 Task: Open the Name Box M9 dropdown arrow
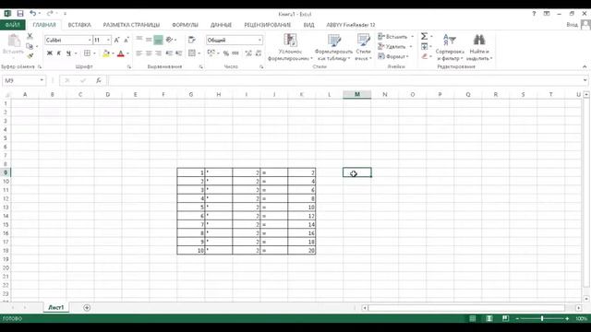coord(42,80)
